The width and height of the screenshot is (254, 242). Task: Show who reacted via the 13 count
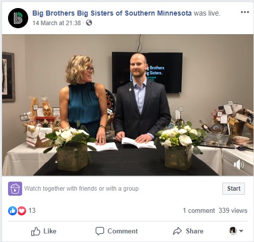(32, 210)
